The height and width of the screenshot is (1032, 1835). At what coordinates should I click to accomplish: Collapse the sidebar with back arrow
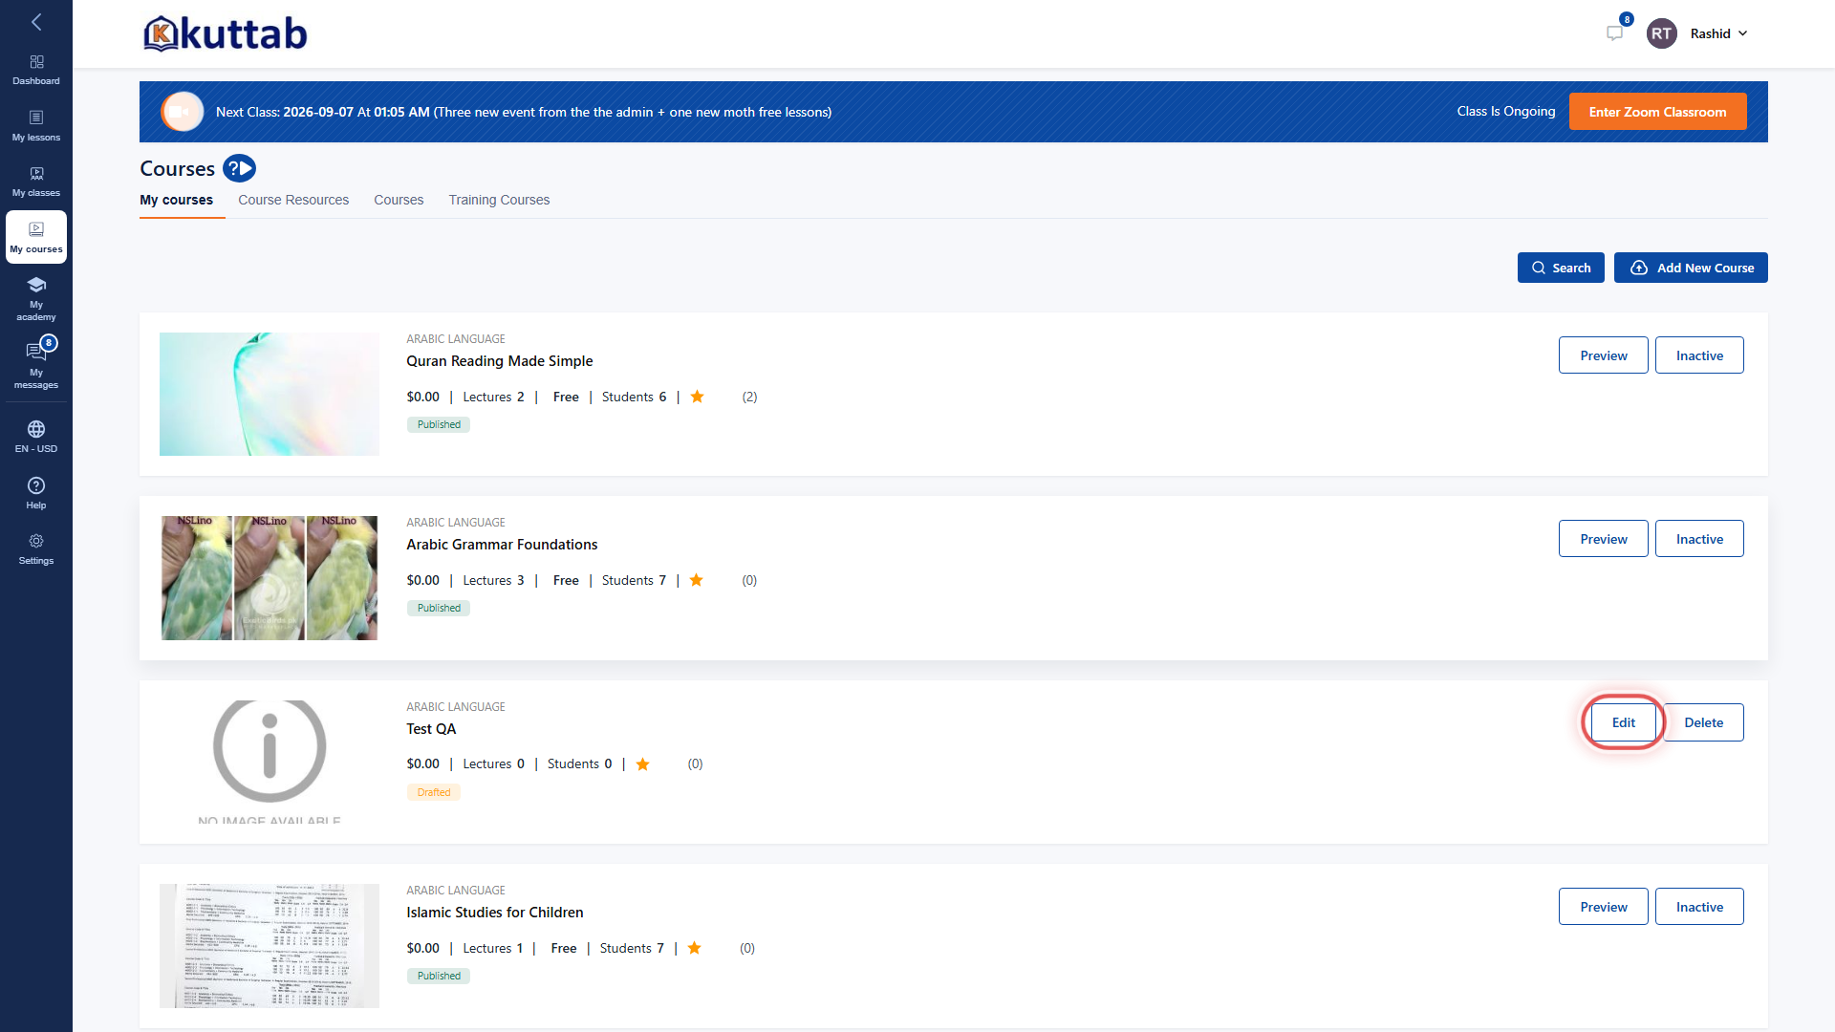36,22
